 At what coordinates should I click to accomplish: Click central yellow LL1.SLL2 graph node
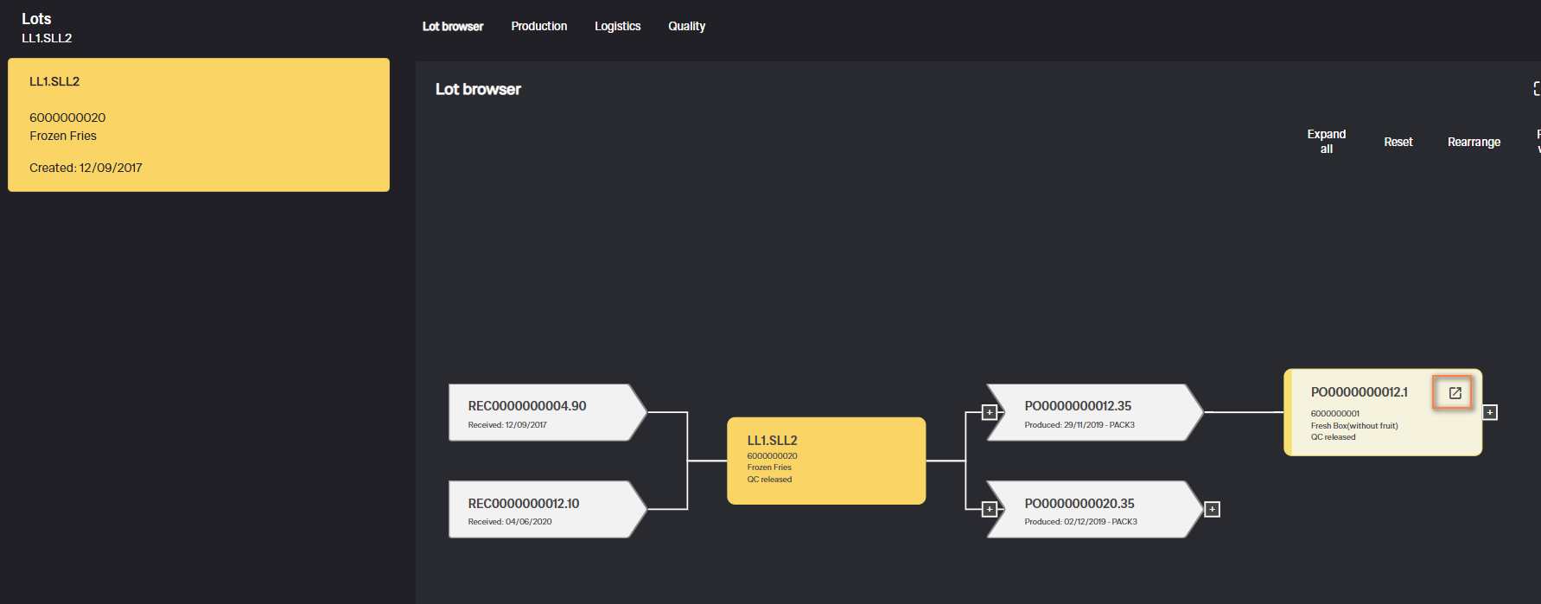[826, 461]
